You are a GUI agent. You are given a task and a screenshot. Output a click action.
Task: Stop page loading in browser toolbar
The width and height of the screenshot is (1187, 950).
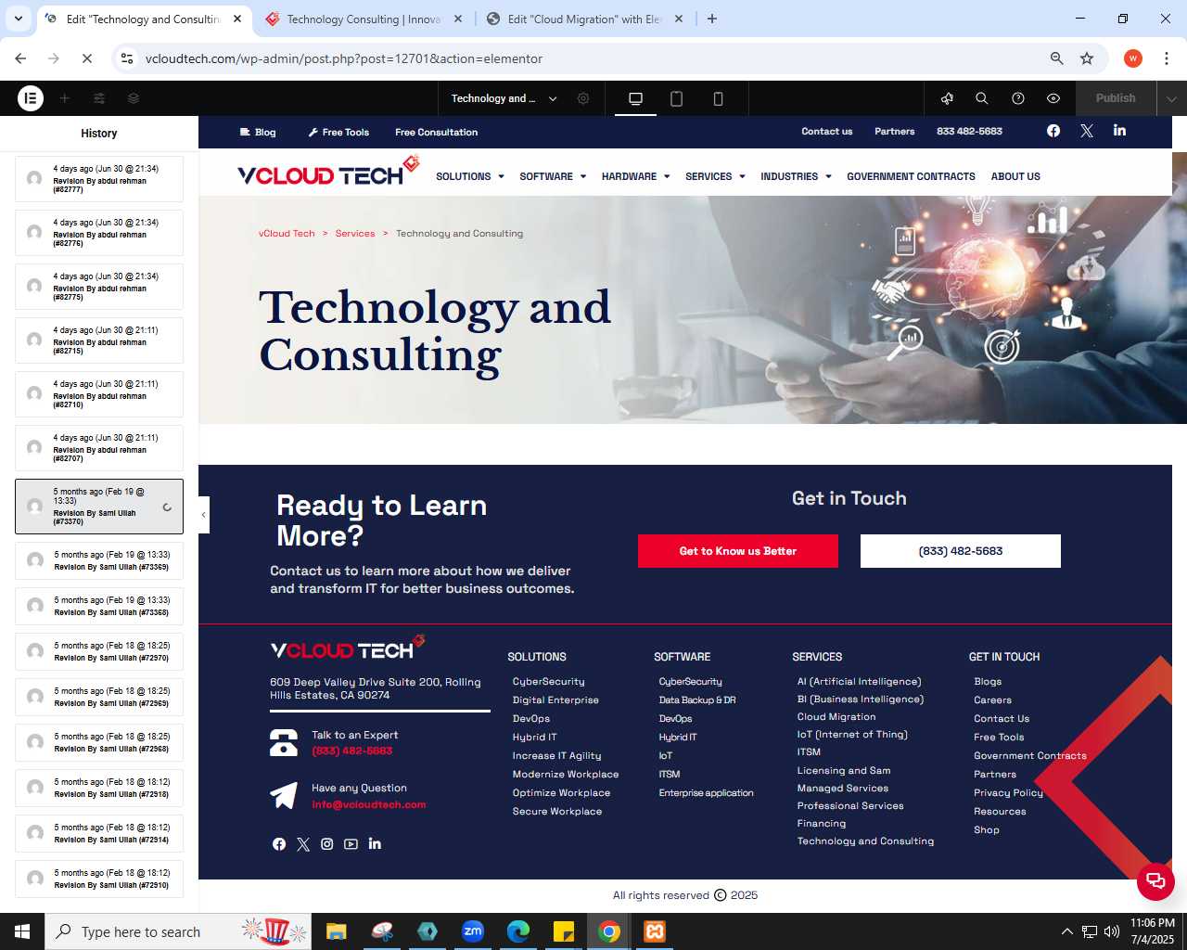pos(86,58)
